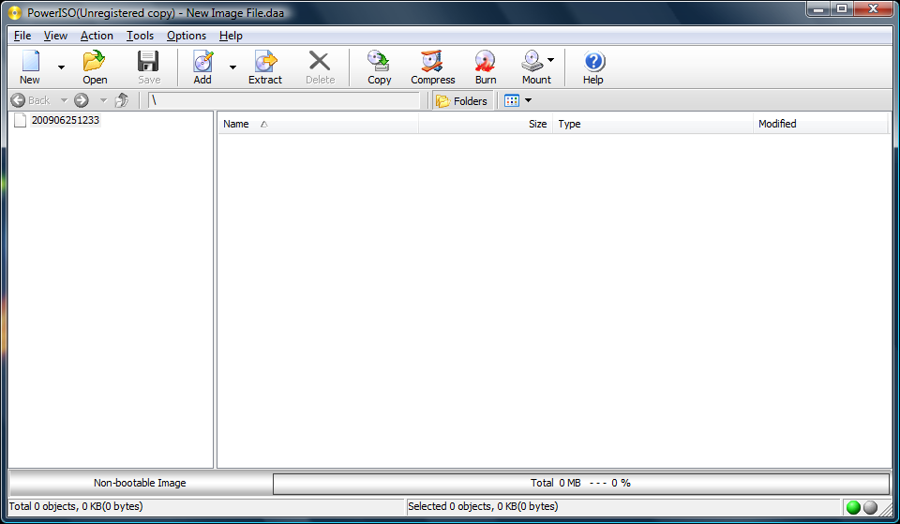Viewport: 900px width, 524px height.
Task: Open the Help menu
Action: pyautogui.click(x=231, y=36)
